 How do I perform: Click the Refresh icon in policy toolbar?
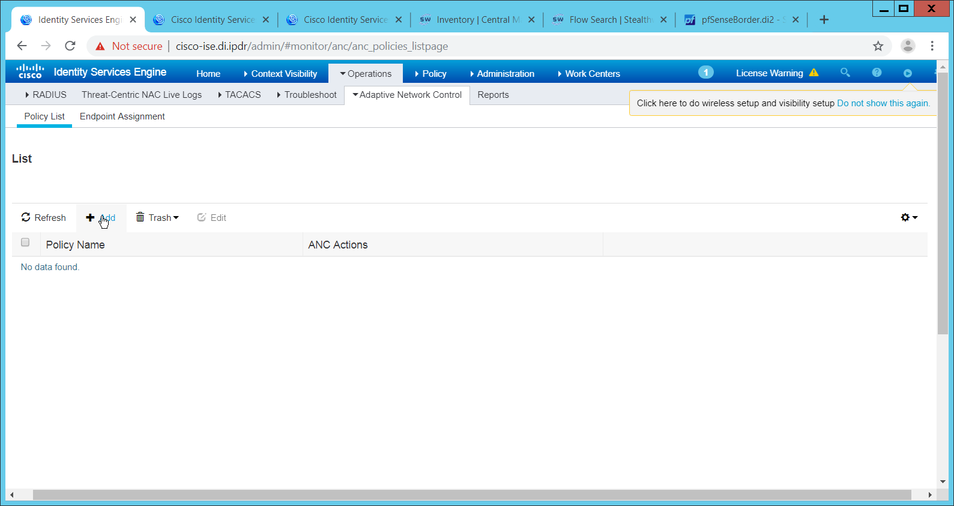pos(26,217)
